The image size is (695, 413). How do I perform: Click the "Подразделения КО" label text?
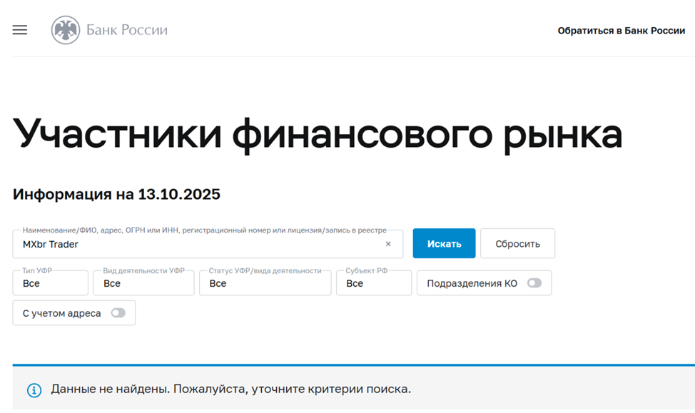click(x=472, y=283)
